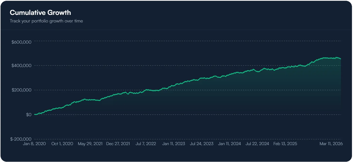Pick the Dec 27, 2021 date label
353x162 pixels.
118,144
